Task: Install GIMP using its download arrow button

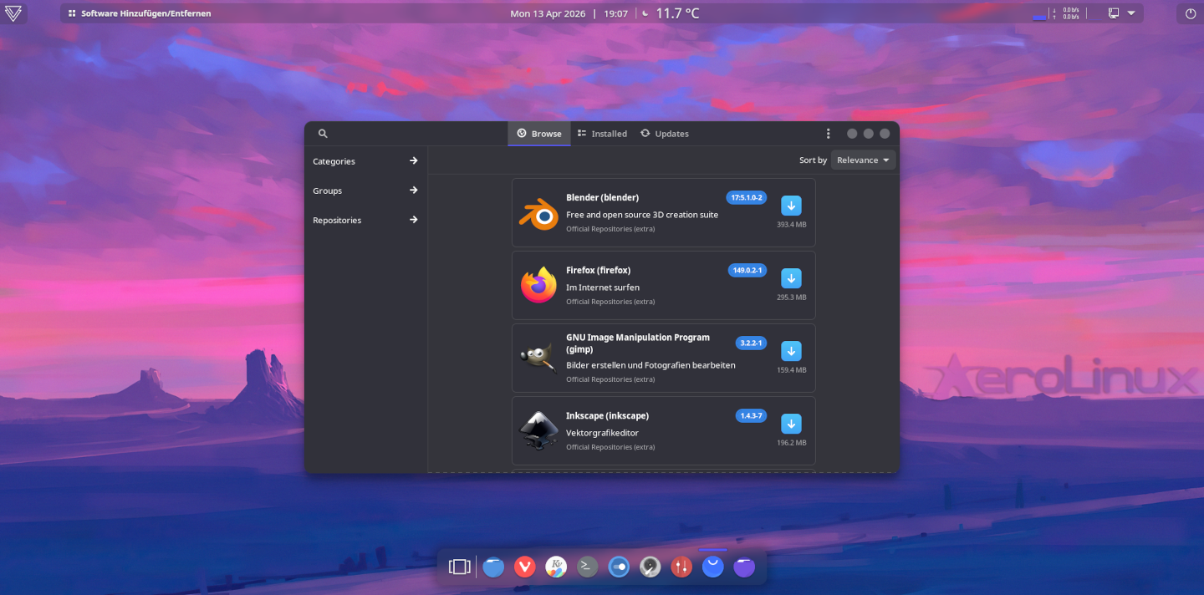Action: [791, 351]
